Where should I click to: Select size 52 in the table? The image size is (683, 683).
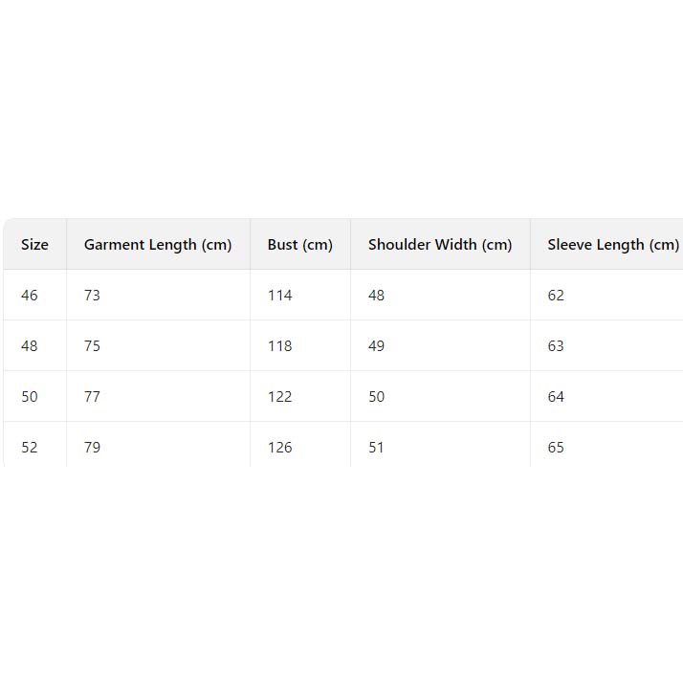tap(30, 448)
